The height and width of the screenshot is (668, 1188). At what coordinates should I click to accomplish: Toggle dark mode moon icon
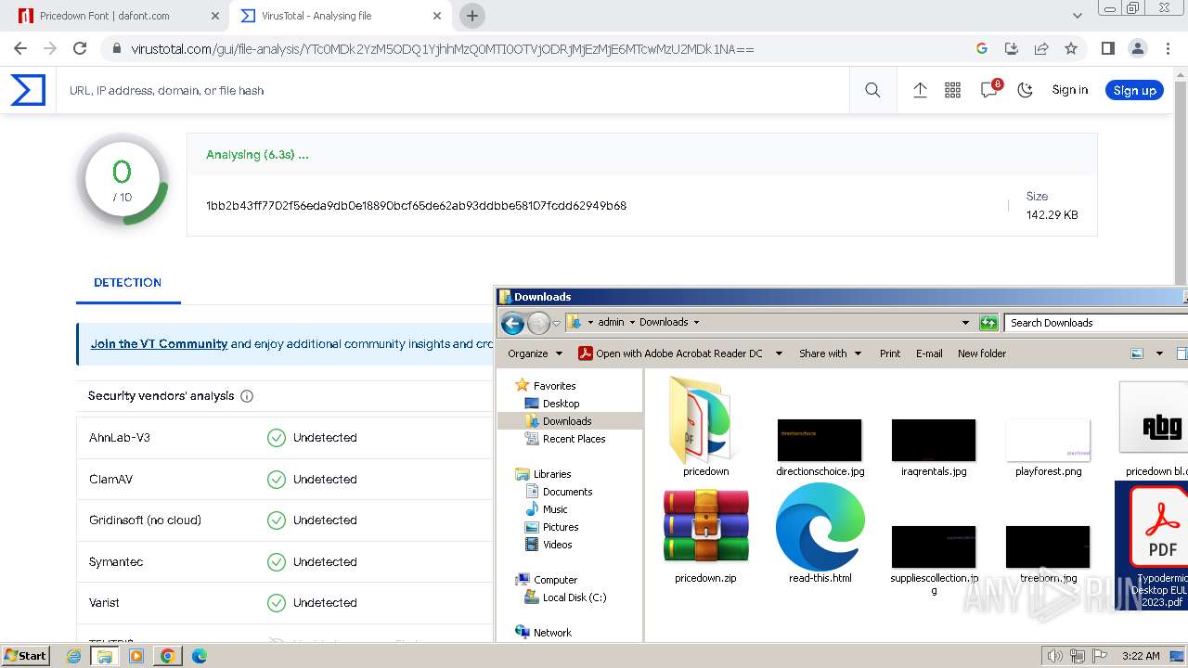(1025, 90)
